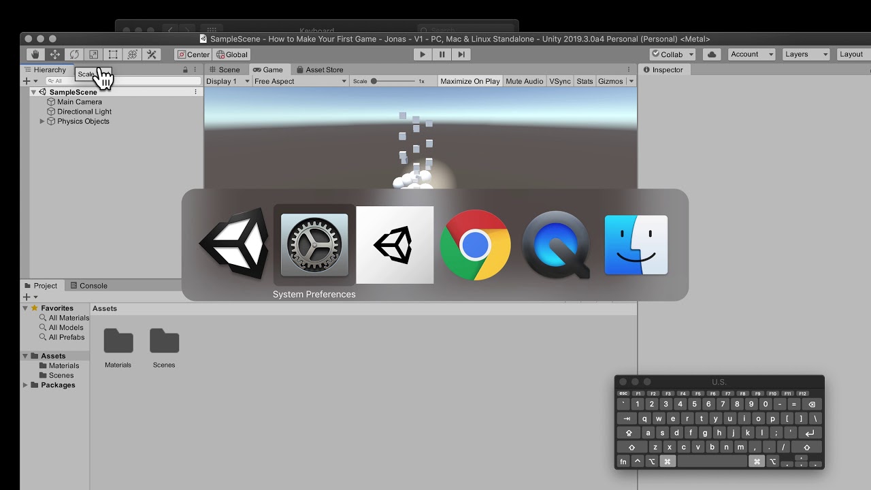Select the Project tab
The image size is (871, 490).
click(x=41, y=286)
